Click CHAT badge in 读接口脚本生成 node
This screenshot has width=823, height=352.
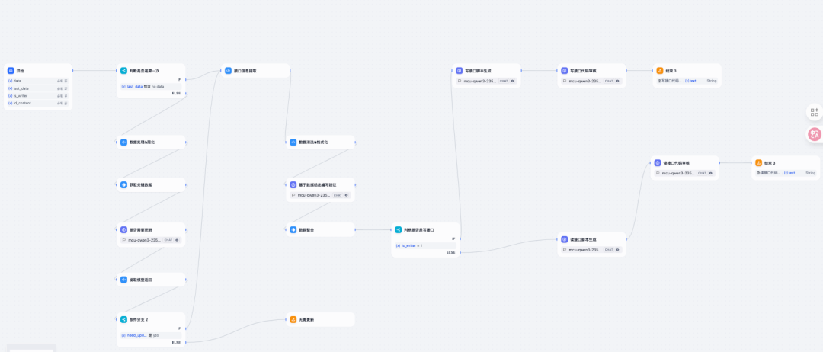click(x=609, y=250)
